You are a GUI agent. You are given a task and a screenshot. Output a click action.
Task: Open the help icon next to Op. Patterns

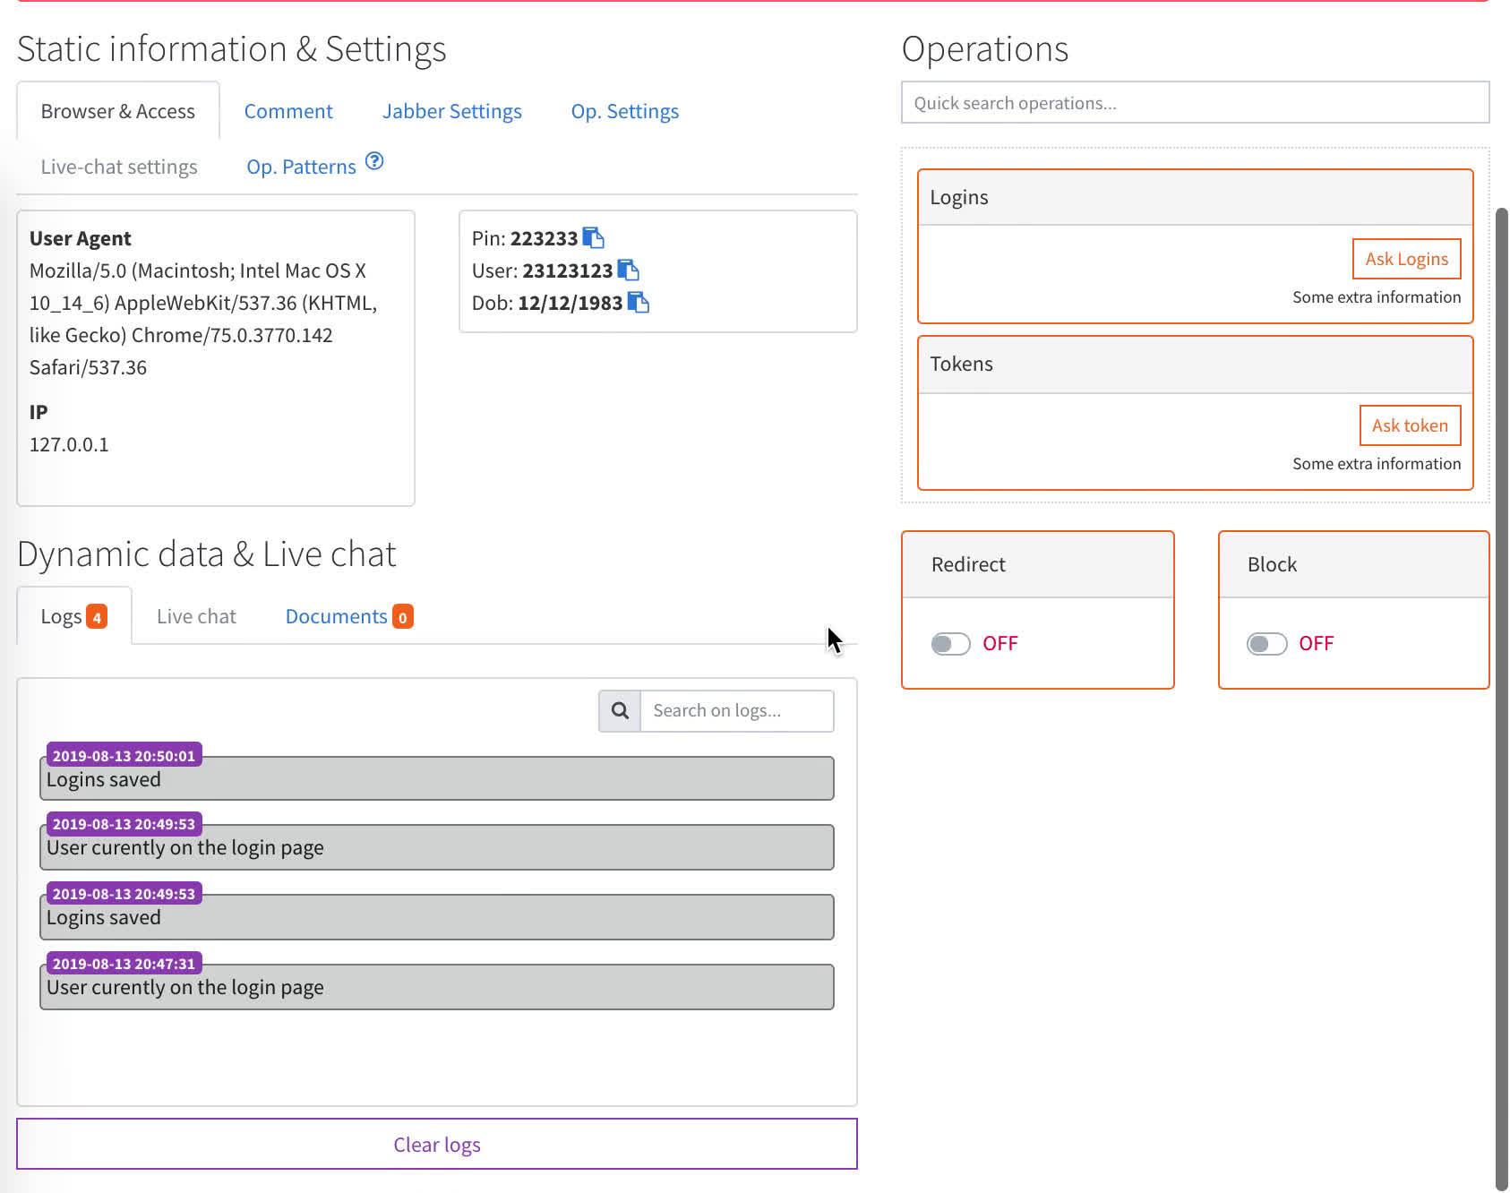tap(374, 162)
